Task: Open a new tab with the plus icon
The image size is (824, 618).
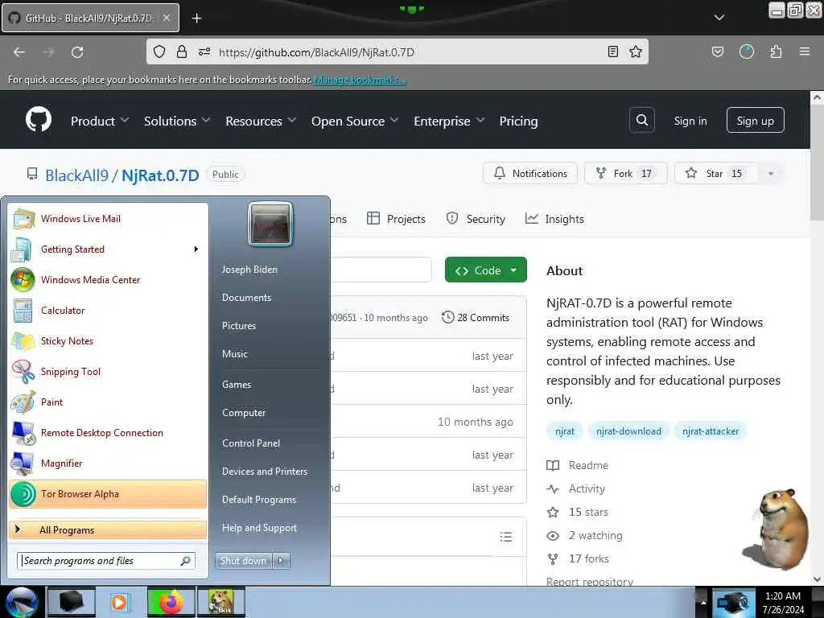Action: click(196, 19)
